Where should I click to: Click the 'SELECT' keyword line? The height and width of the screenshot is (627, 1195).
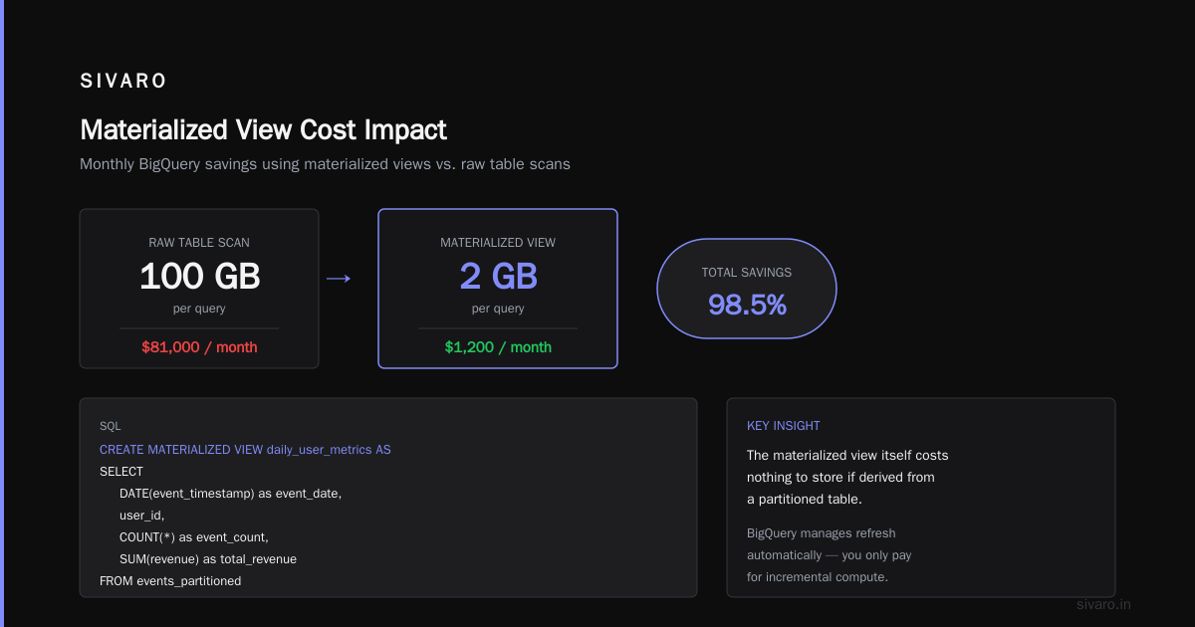pyautogui.click(x=121, y=472)
